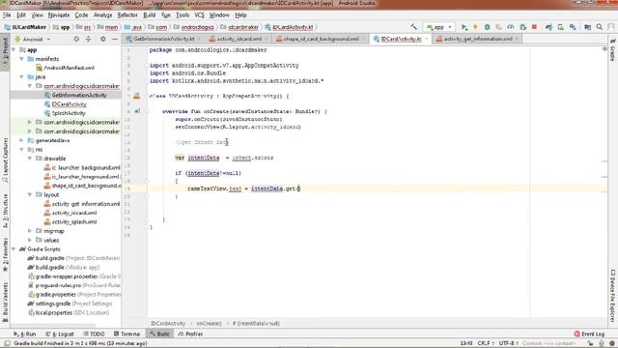Open Project panel settings gear icon
618x348 pixels.
coord(103,39)
